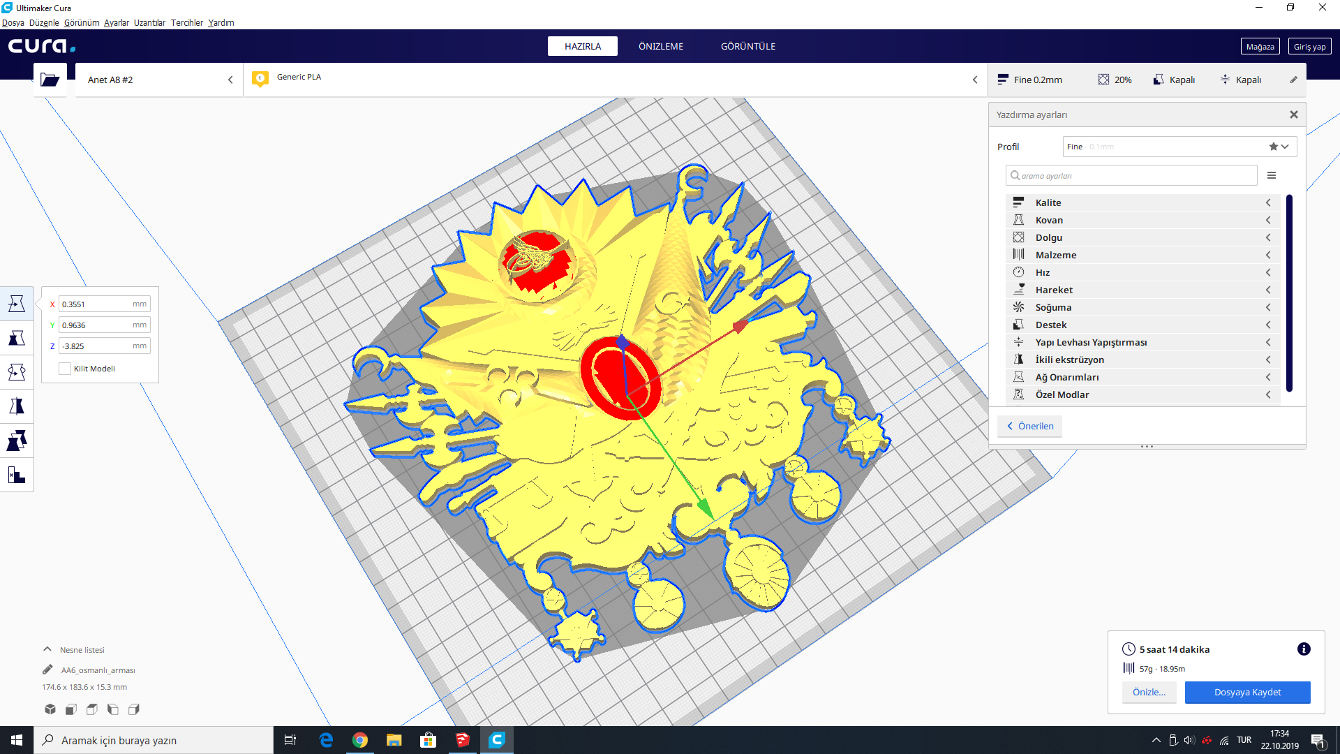Open File Explorer from the taskbar
The height and width of the screenshot is (754, 1340).
click(x=394, y=740)
